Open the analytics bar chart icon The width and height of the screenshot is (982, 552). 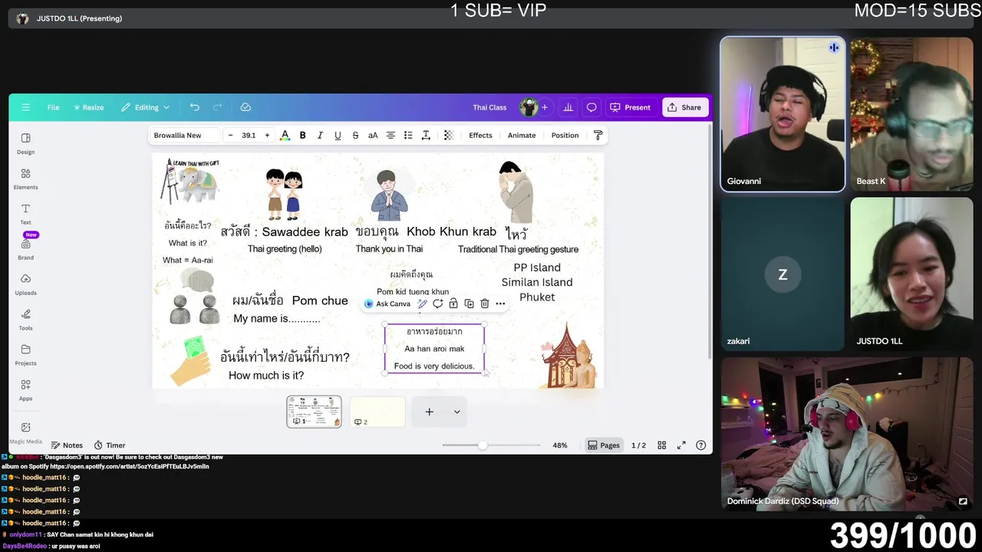[x=568, y=107]
